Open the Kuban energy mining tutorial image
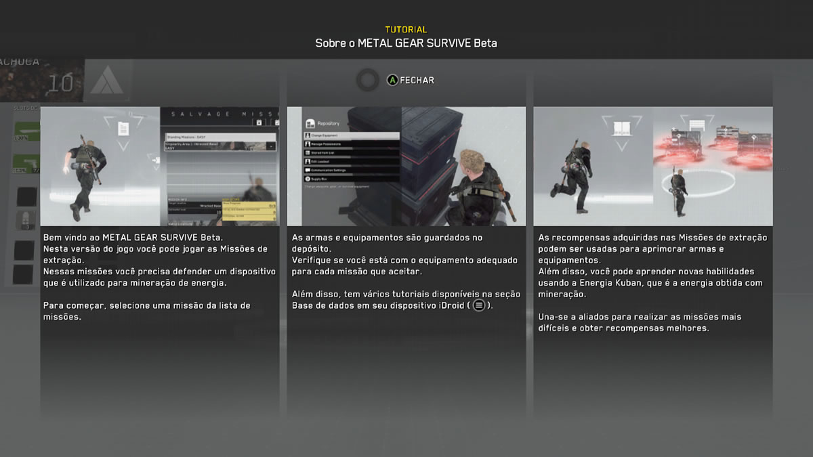This screenshot has height=457, width=813. 653,166
